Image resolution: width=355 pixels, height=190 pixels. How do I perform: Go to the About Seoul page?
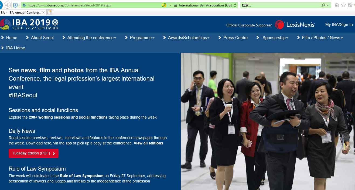tap(42, 38)
